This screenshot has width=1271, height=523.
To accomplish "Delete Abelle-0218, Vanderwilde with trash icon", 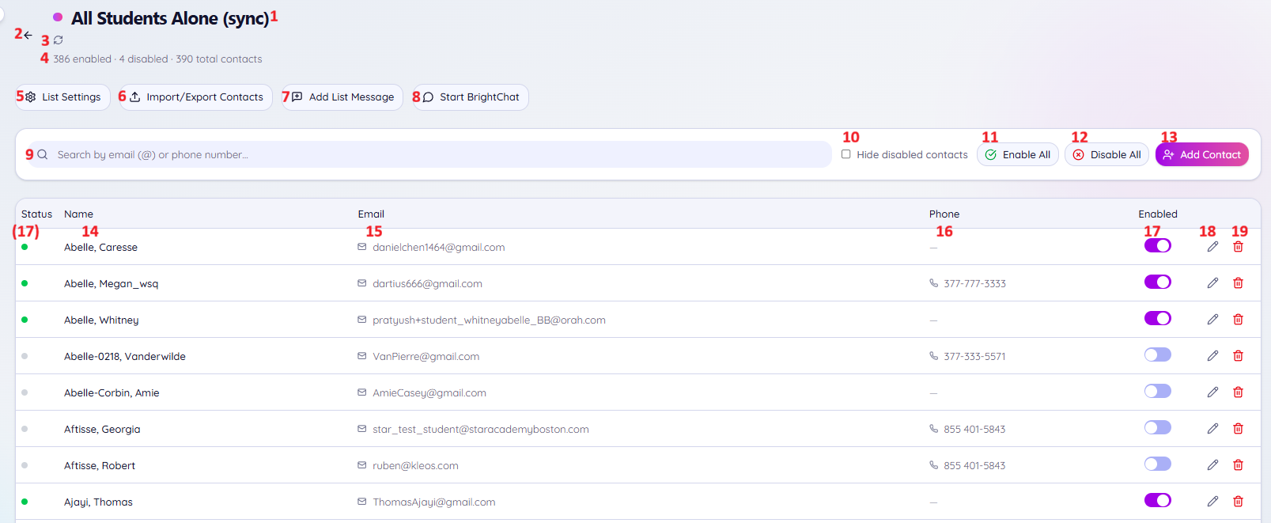I will click(1238, 356).
